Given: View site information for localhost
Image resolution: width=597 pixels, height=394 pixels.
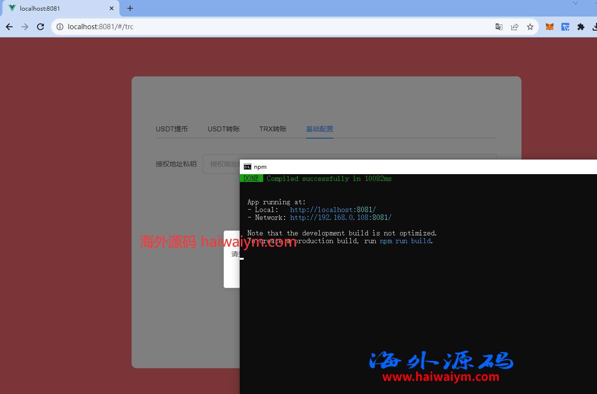Looking at the screenshot, I should 60,27.
